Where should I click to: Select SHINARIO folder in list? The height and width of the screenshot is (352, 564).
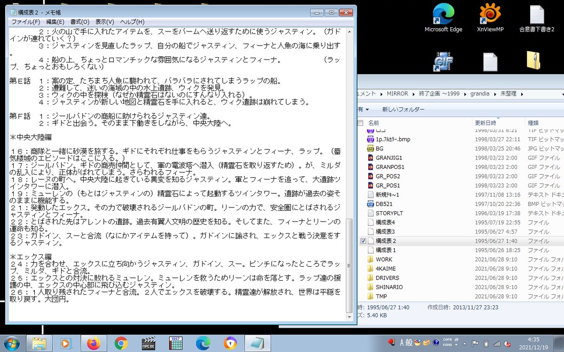[389, 287]
